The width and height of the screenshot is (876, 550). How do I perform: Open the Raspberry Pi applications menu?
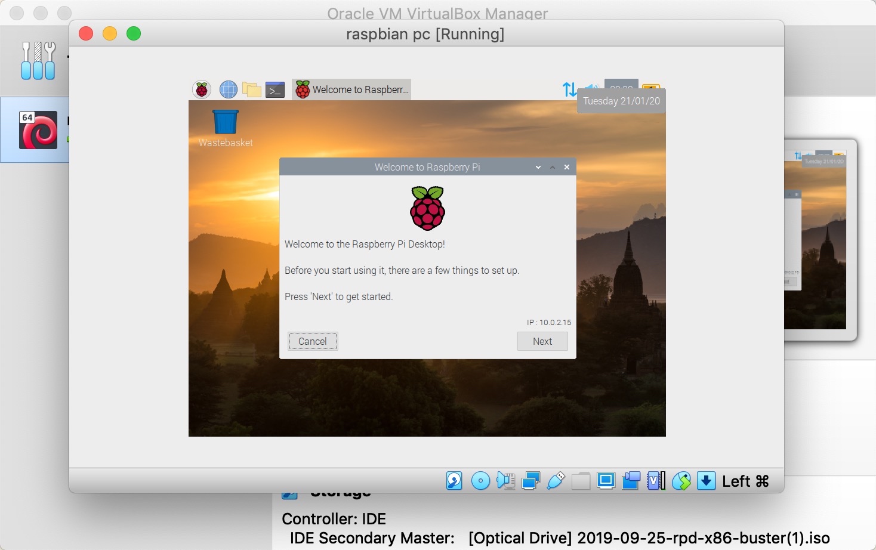pos(202,89)
